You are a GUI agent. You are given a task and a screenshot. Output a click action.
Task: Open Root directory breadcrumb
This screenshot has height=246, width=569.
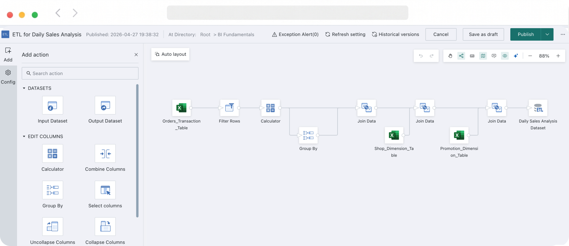(205, 35)
